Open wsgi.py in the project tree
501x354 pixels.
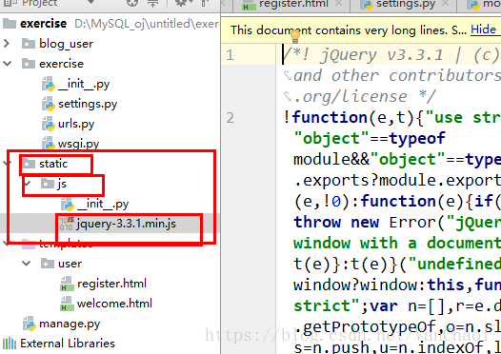(78, 144)
